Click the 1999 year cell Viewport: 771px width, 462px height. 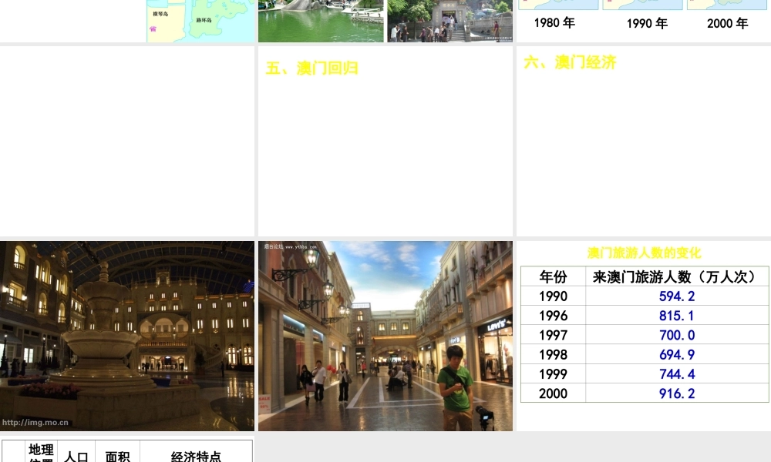[553, 373]
